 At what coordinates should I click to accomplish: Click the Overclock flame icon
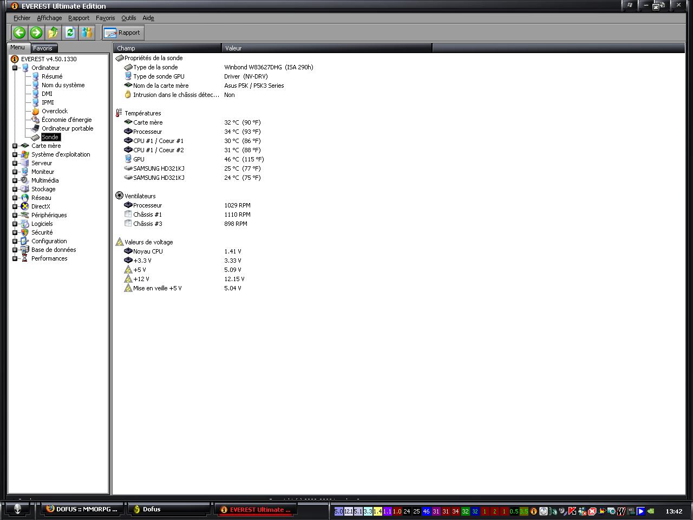tap(36, 111)
